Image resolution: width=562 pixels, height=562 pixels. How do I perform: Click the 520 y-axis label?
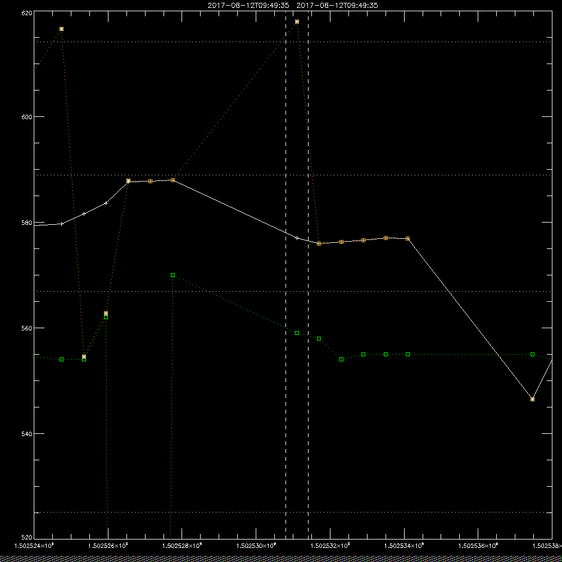coord(27,538)
